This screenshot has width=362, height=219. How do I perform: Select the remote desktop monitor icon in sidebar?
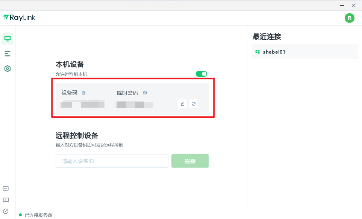[x=7, y=38]
